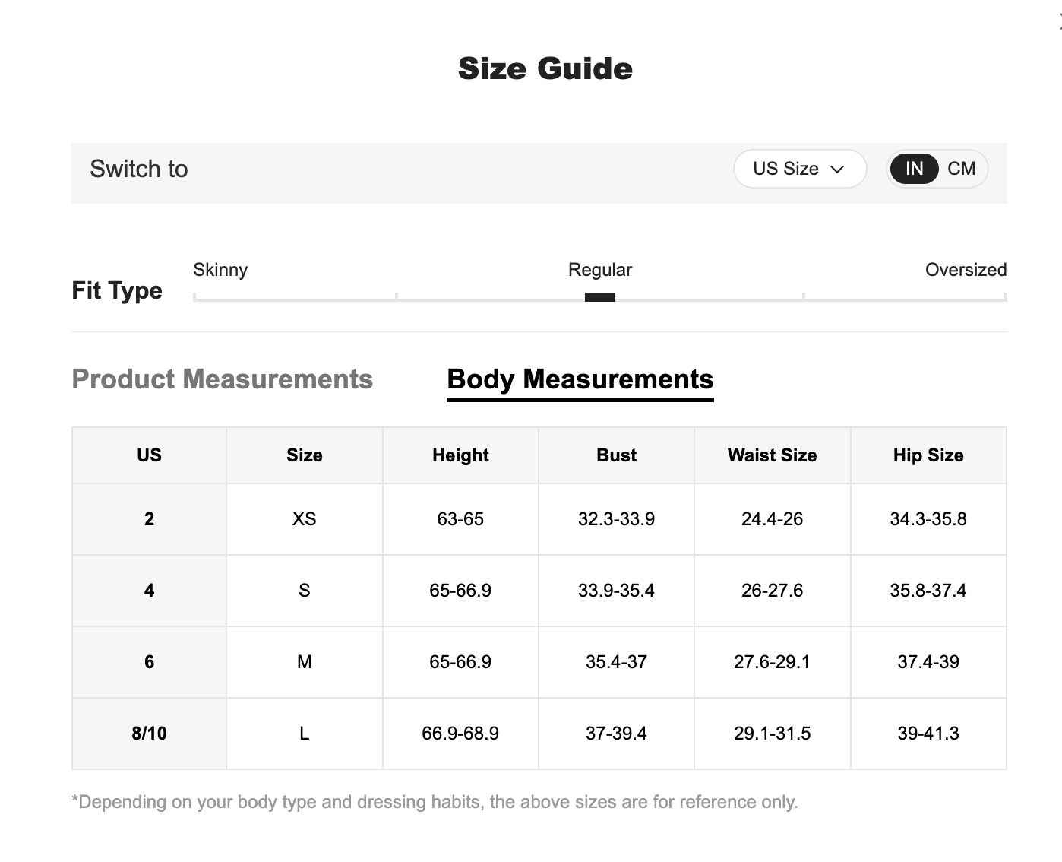This screenshot has width=1062, height=862.
Task: Click the M size cell
Action: click(305, 662)
